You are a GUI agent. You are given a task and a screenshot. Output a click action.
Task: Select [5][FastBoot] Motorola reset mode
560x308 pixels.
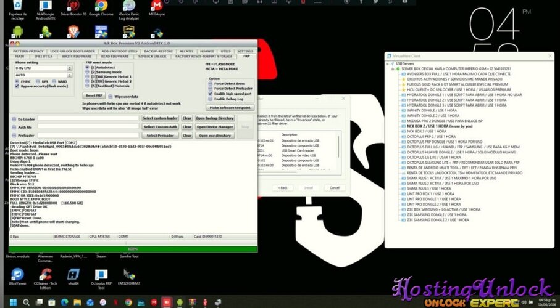(x=87, y=86)
